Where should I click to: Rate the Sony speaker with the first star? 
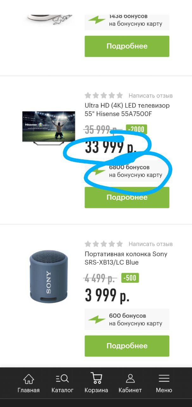pos(88,244)
